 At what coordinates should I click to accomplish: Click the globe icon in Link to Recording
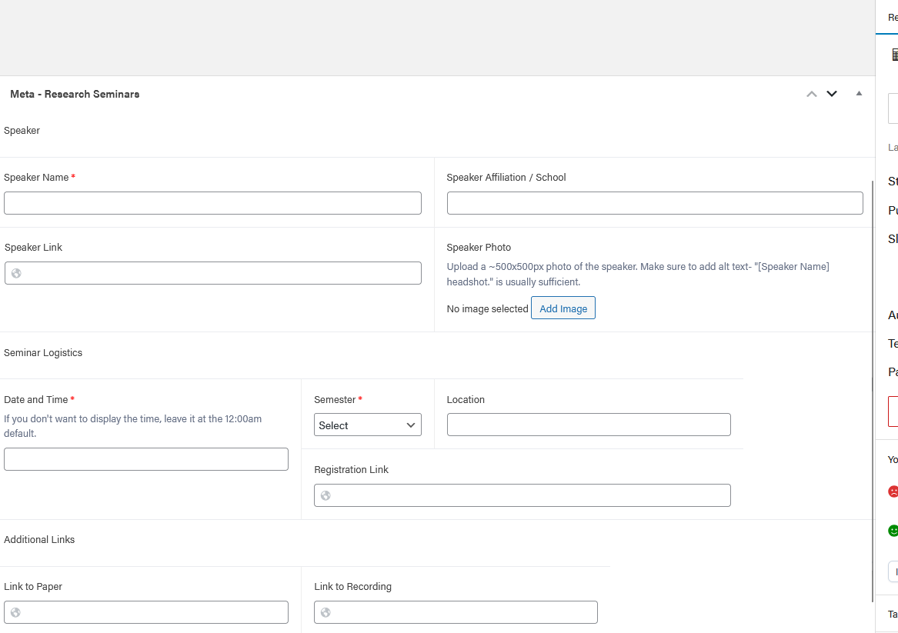(325, 612)
